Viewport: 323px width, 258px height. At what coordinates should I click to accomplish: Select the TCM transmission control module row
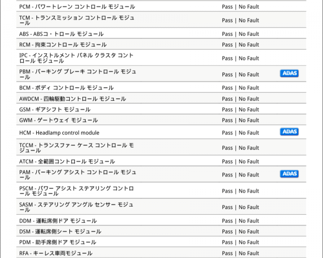[x=161, y=20]
